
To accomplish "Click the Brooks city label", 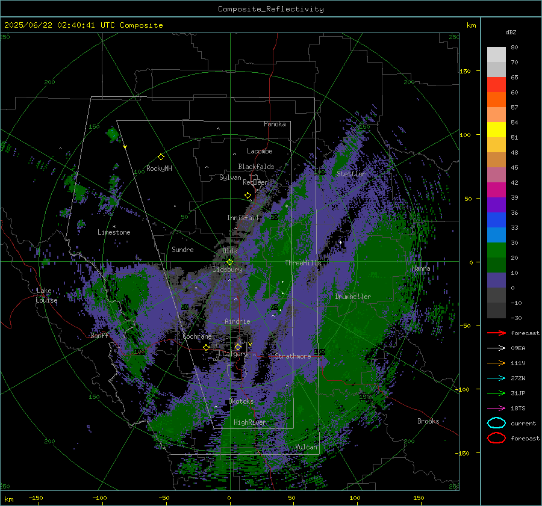I will pos(428,421).
